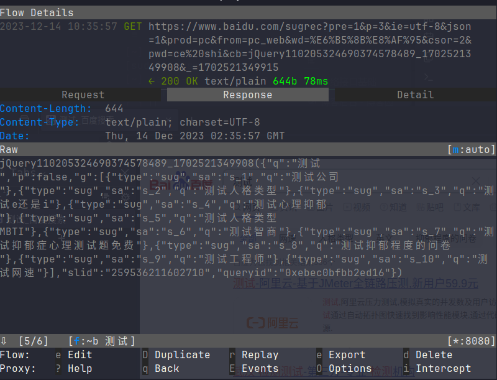Go Back to the flow list
This screenshot has width=497, height=380.
pyautogui.click(x=166, y=368)
